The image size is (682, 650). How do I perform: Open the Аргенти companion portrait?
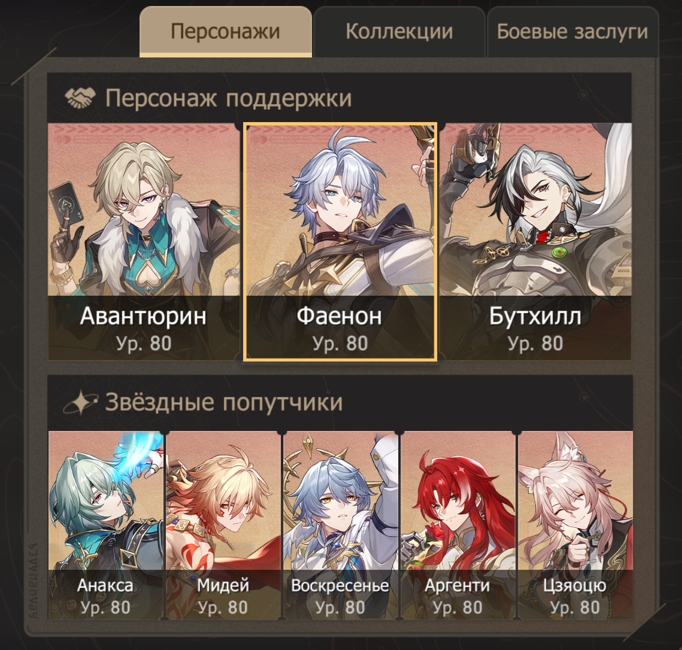(x=457, y=525)
